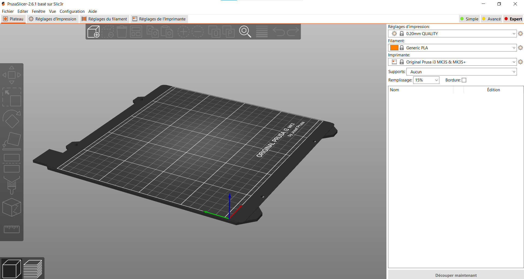This screenshot has width=524, height=279.
Task: Click the Split to objects icon
Action: [214, 32]
